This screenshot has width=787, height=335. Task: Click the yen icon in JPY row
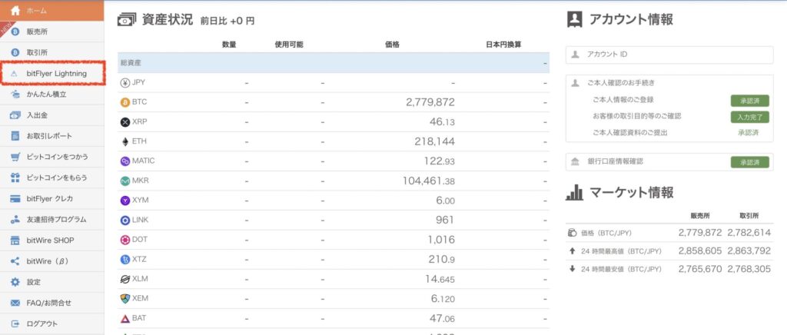click(x=125, y=83)
